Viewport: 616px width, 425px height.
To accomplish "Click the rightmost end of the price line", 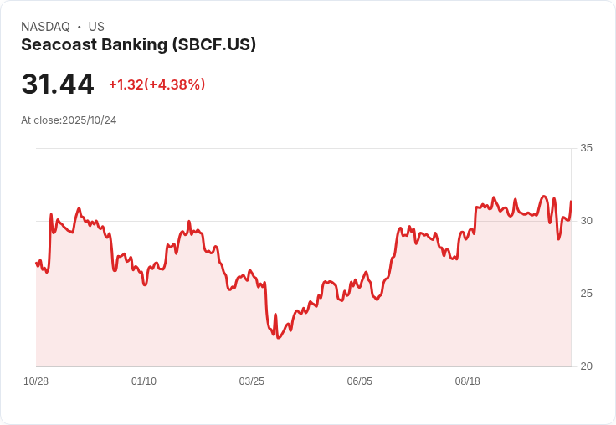I will pyautogui.click(x=571, y=202).
